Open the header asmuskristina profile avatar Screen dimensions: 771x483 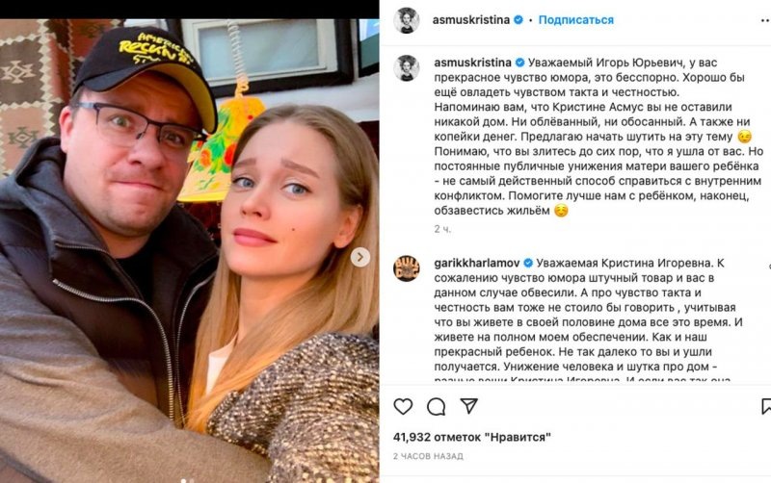(406, 20)
